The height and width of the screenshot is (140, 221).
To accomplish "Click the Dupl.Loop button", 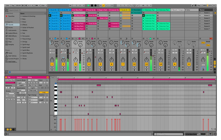I will click(33, 90).
